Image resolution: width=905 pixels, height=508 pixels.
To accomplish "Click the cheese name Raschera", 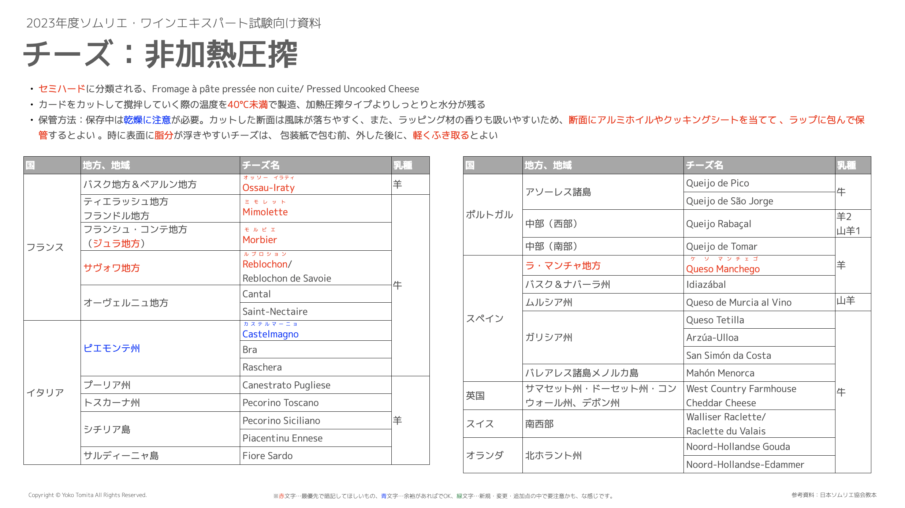I will [x=262, y=367].
